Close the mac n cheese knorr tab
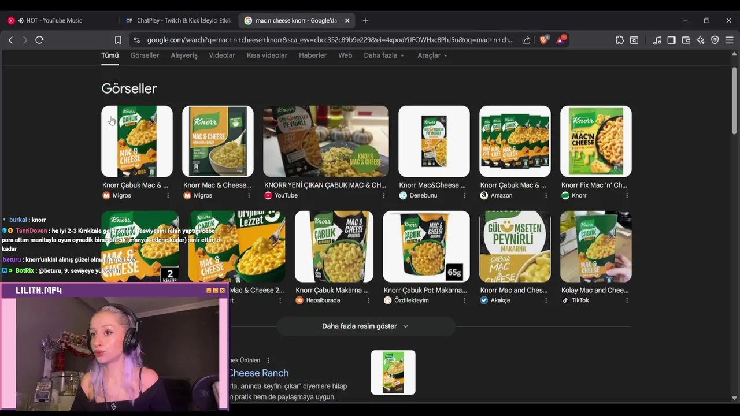Image resolution: width=740 pixels, height=416 pixels. [x=347, y=20]
